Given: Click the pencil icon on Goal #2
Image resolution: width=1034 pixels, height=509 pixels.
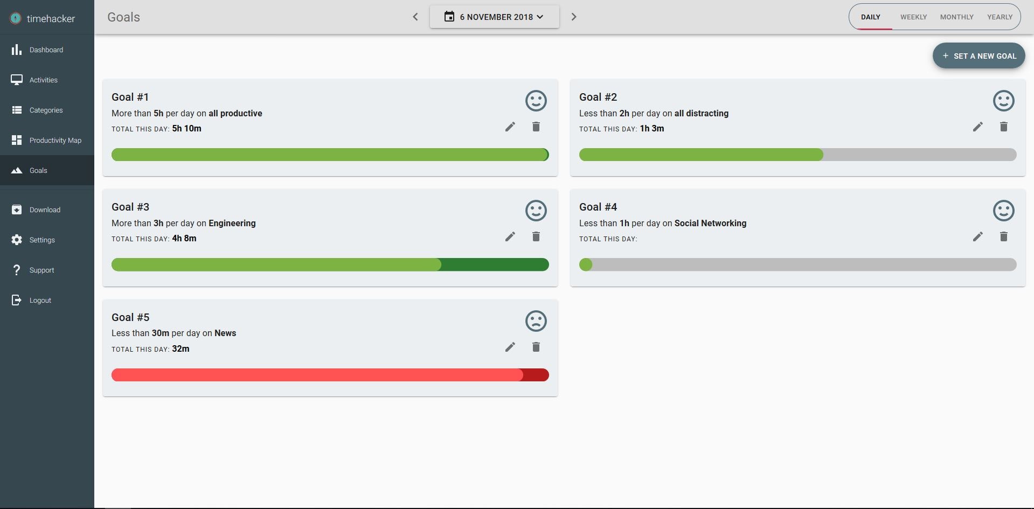Looking at the screenshot, I should 977,127.
